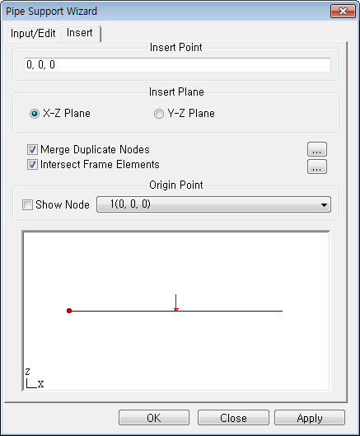Click the red node dot in preview
360x436 pixels.
pos(69,311)
